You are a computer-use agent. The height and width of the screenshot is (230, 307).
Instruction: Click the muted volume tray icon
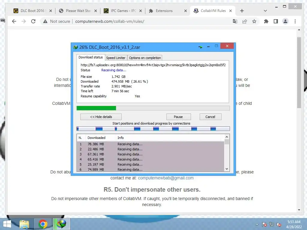[279, 225]
